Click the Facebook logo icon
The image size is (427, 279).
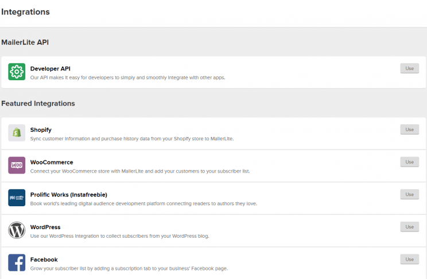17,263
